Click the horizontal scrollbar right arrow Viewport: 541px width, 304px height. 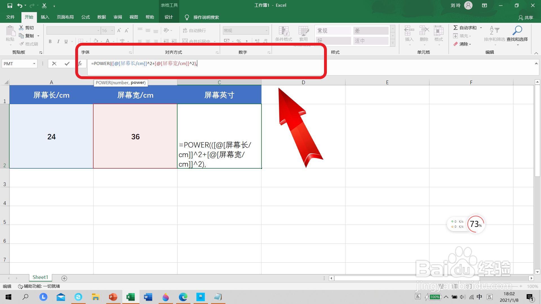pyautogui.click(x=531, y=278)
